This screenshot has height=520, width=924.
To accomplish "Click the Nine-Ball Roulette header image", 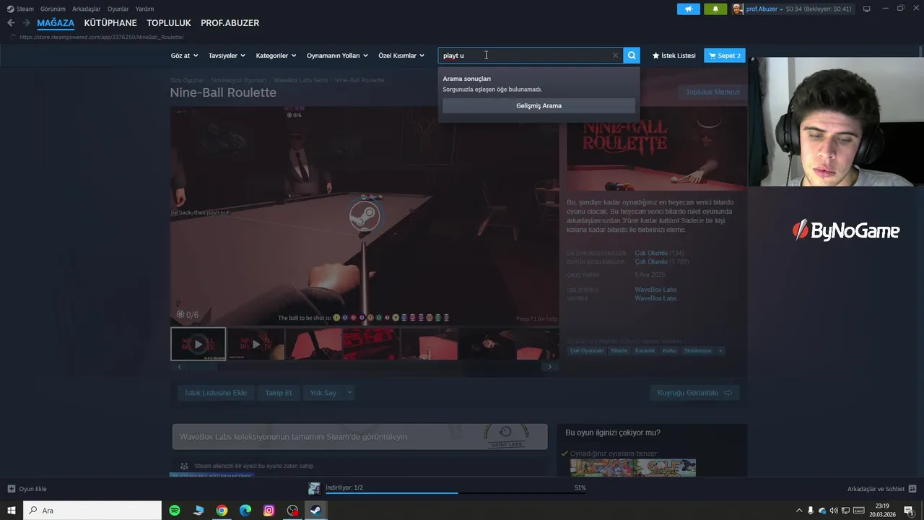I will 656,148.
